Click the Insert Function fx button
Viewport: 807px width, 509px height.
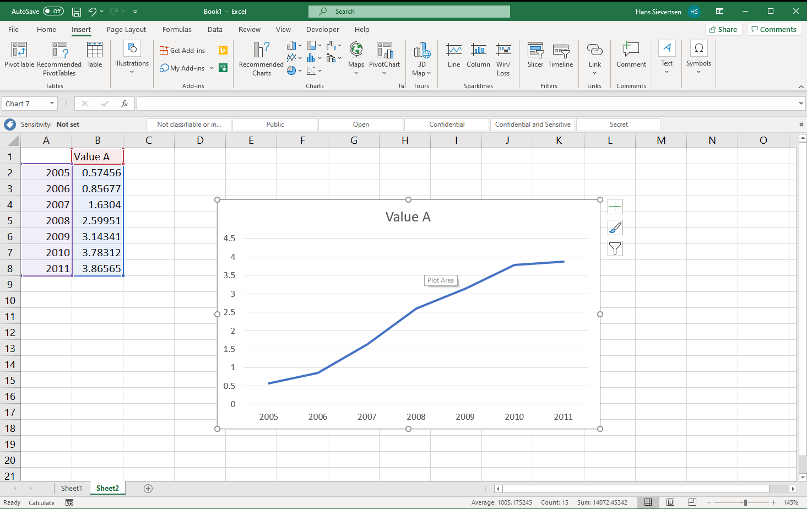point(124,104)
